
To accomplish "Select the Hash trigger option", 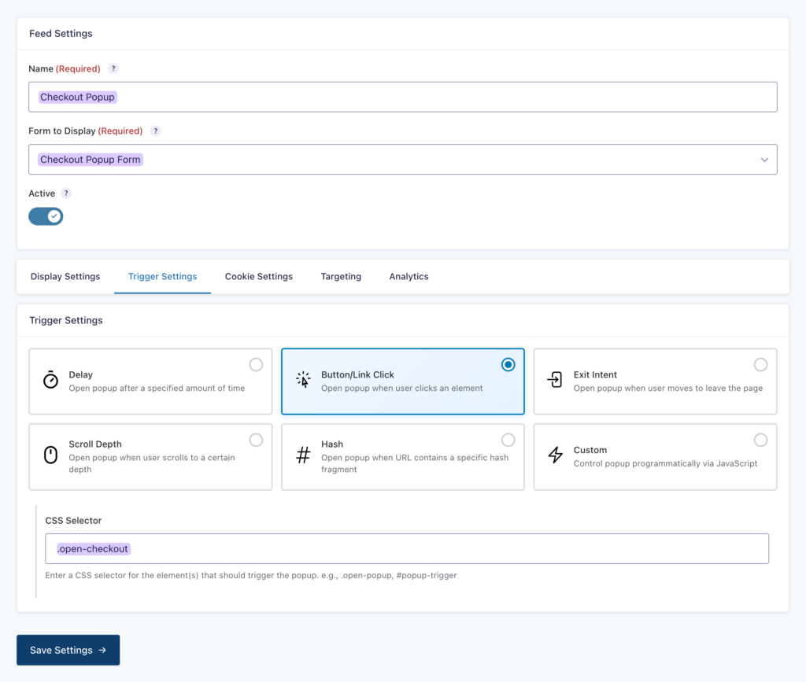I will point(508,440).
